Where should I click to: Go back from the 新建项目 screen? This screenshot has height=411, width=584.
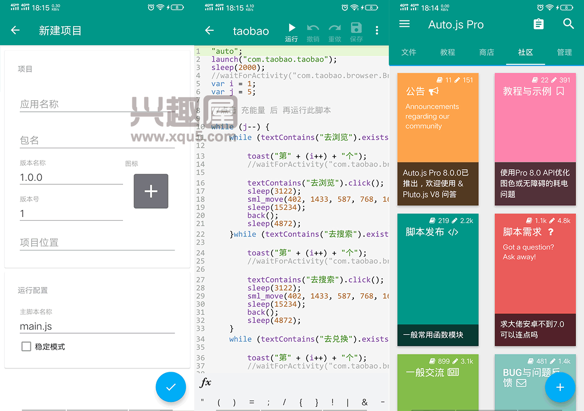click(x=15, y=30)
